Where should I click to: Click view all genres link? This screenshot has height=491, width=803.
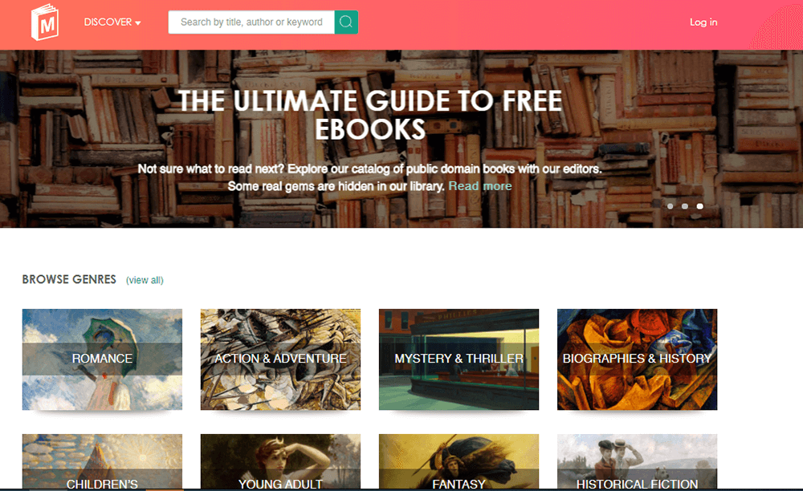click(x=145, y=280)
